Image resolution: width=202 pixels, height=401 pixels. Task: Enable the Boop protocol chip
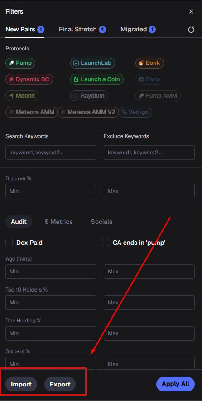(x=150, y=79)
